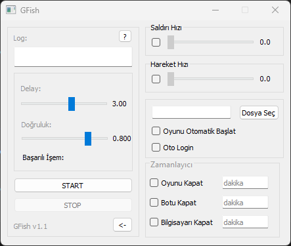Click the dakika field for Botu Kapat
This screenshot has height=246, width=291.
coord(245,202)
